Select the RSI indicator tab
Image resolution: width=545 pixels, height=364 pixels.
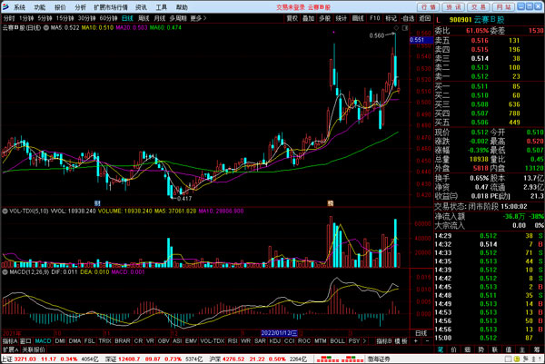click(233, 341)
